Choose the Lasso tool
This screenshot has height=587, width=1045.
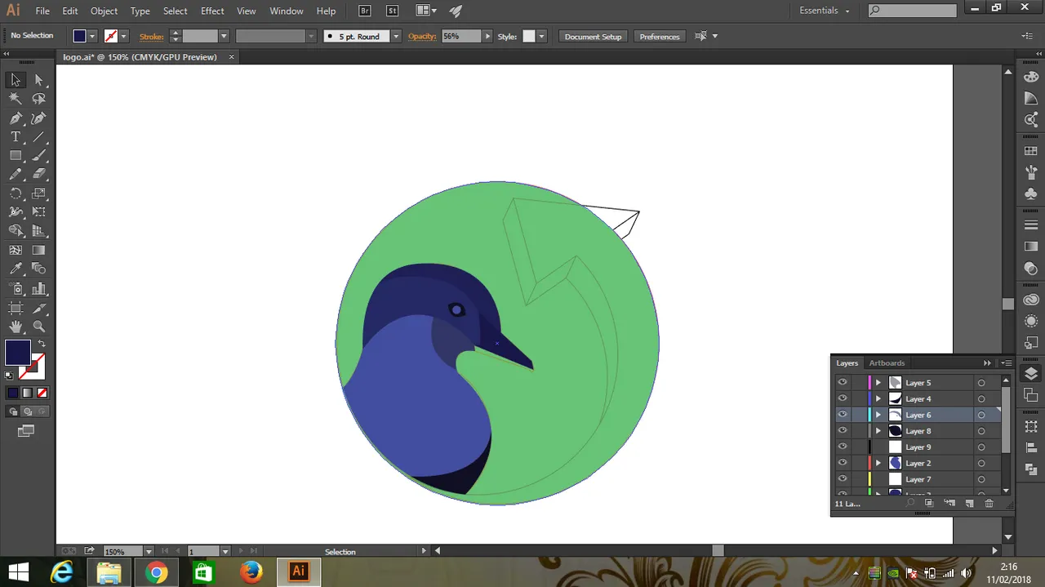38,99
